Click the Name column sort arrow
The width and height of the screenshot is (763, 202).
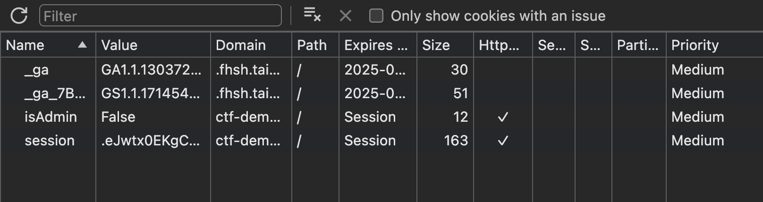point(83,45)
